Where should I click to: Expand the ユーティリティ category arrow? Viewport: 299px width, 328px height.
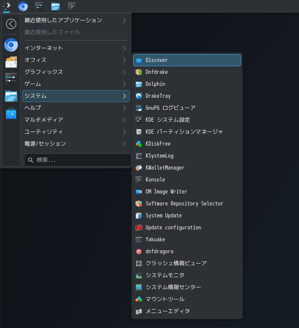tap(124, 132)
